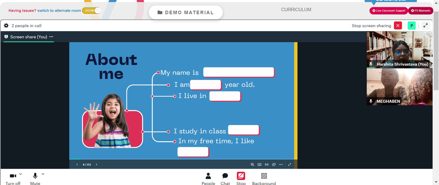The width and height of the screenshot is (439, 185).
Task: Expand call window to fullscreen
Action: click(425, 26)
